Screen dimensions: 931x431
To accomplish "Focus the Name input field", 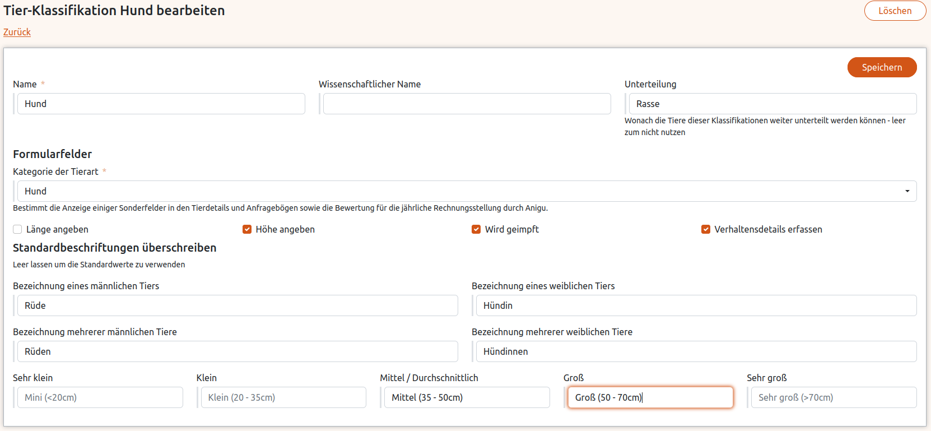I will pyautogui.click(x=161, y=104).
